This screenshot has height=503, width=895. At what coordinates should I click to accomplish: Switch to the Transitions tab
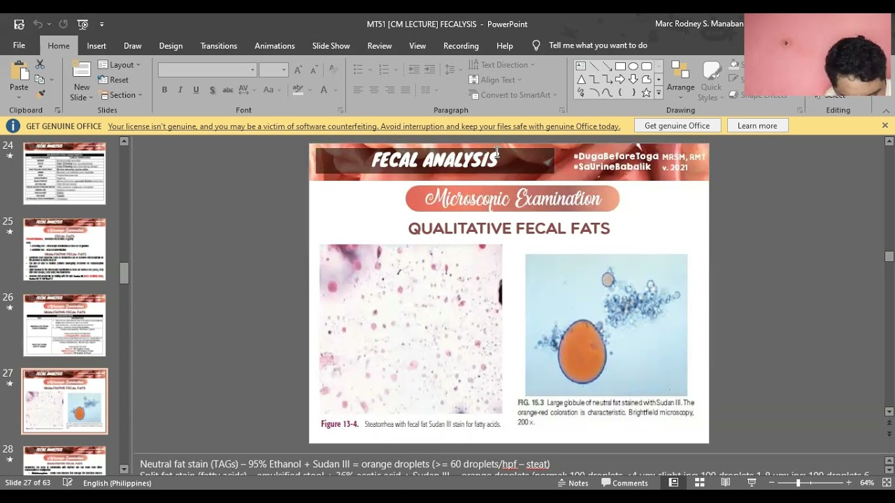219,45
